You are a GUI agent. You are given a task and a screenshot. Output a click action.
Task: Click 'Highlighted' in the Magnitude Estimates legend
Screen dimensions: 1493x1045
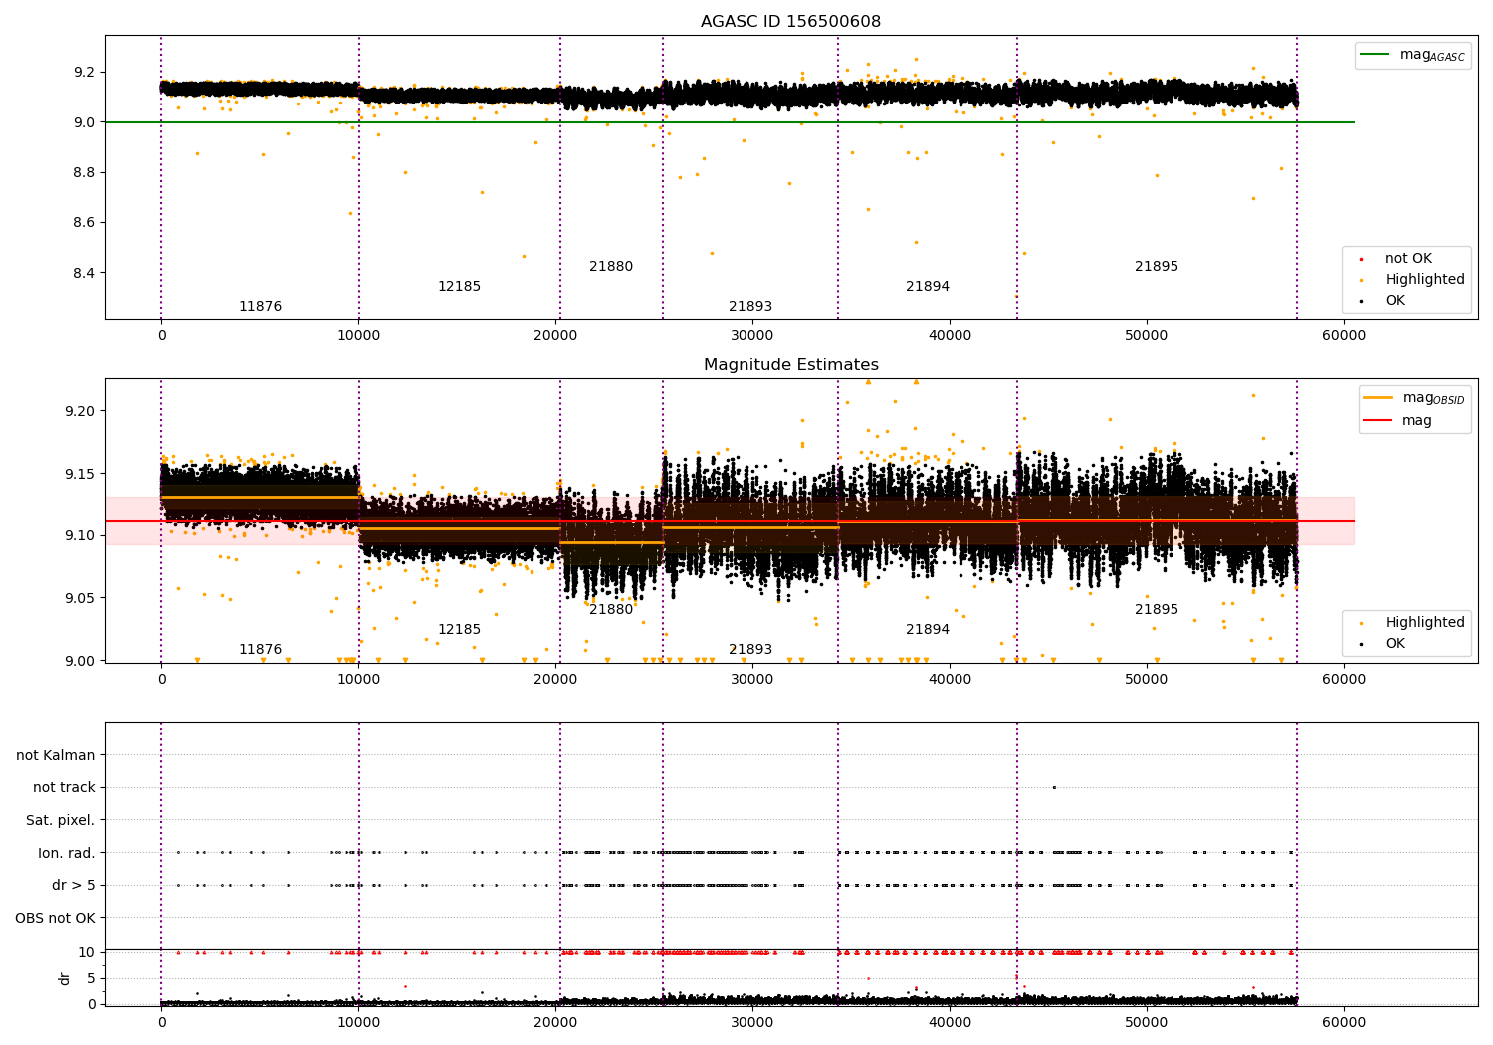1425,623
